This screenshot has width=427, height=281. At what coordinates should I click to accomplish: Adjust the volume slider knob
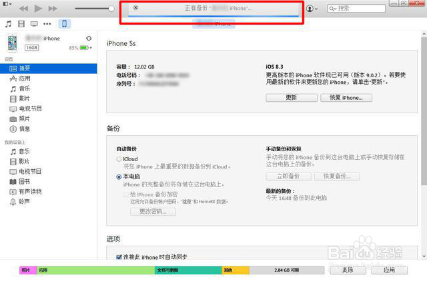[111, 9]
